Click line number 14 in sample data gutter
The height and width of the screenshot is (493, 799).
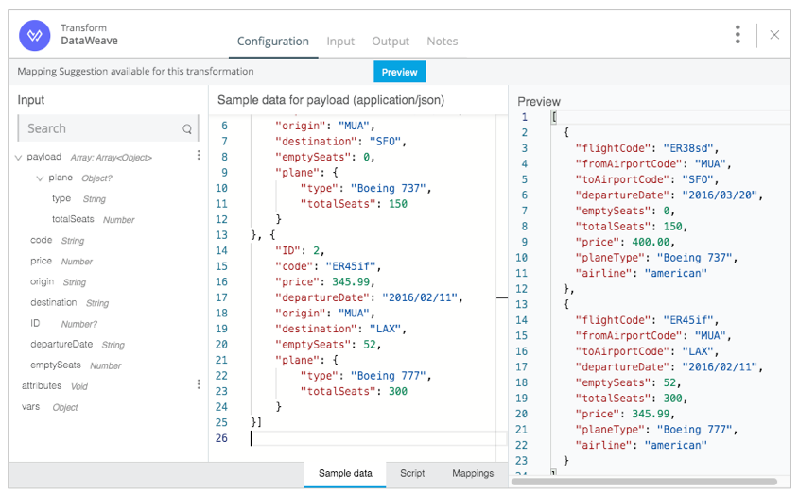coord(221,251)
